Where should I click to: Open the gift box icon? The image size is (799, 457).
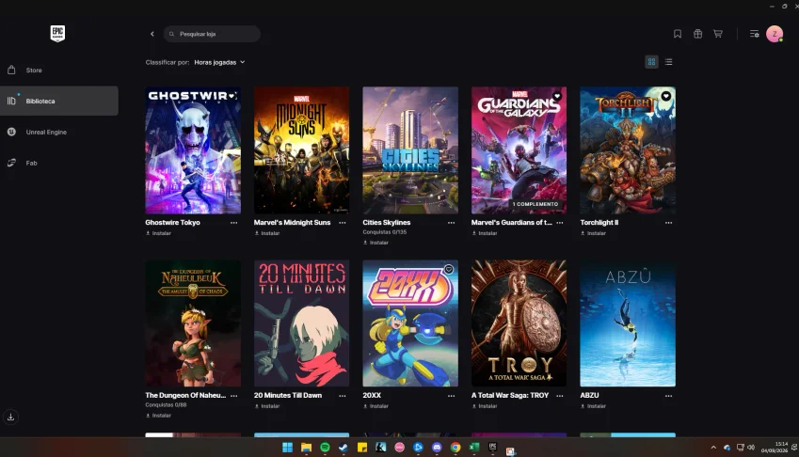coord(697,34)
